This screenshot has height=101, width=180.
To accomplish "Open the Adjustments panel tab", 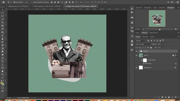I will pyautogui.click(x=154, y=33).
